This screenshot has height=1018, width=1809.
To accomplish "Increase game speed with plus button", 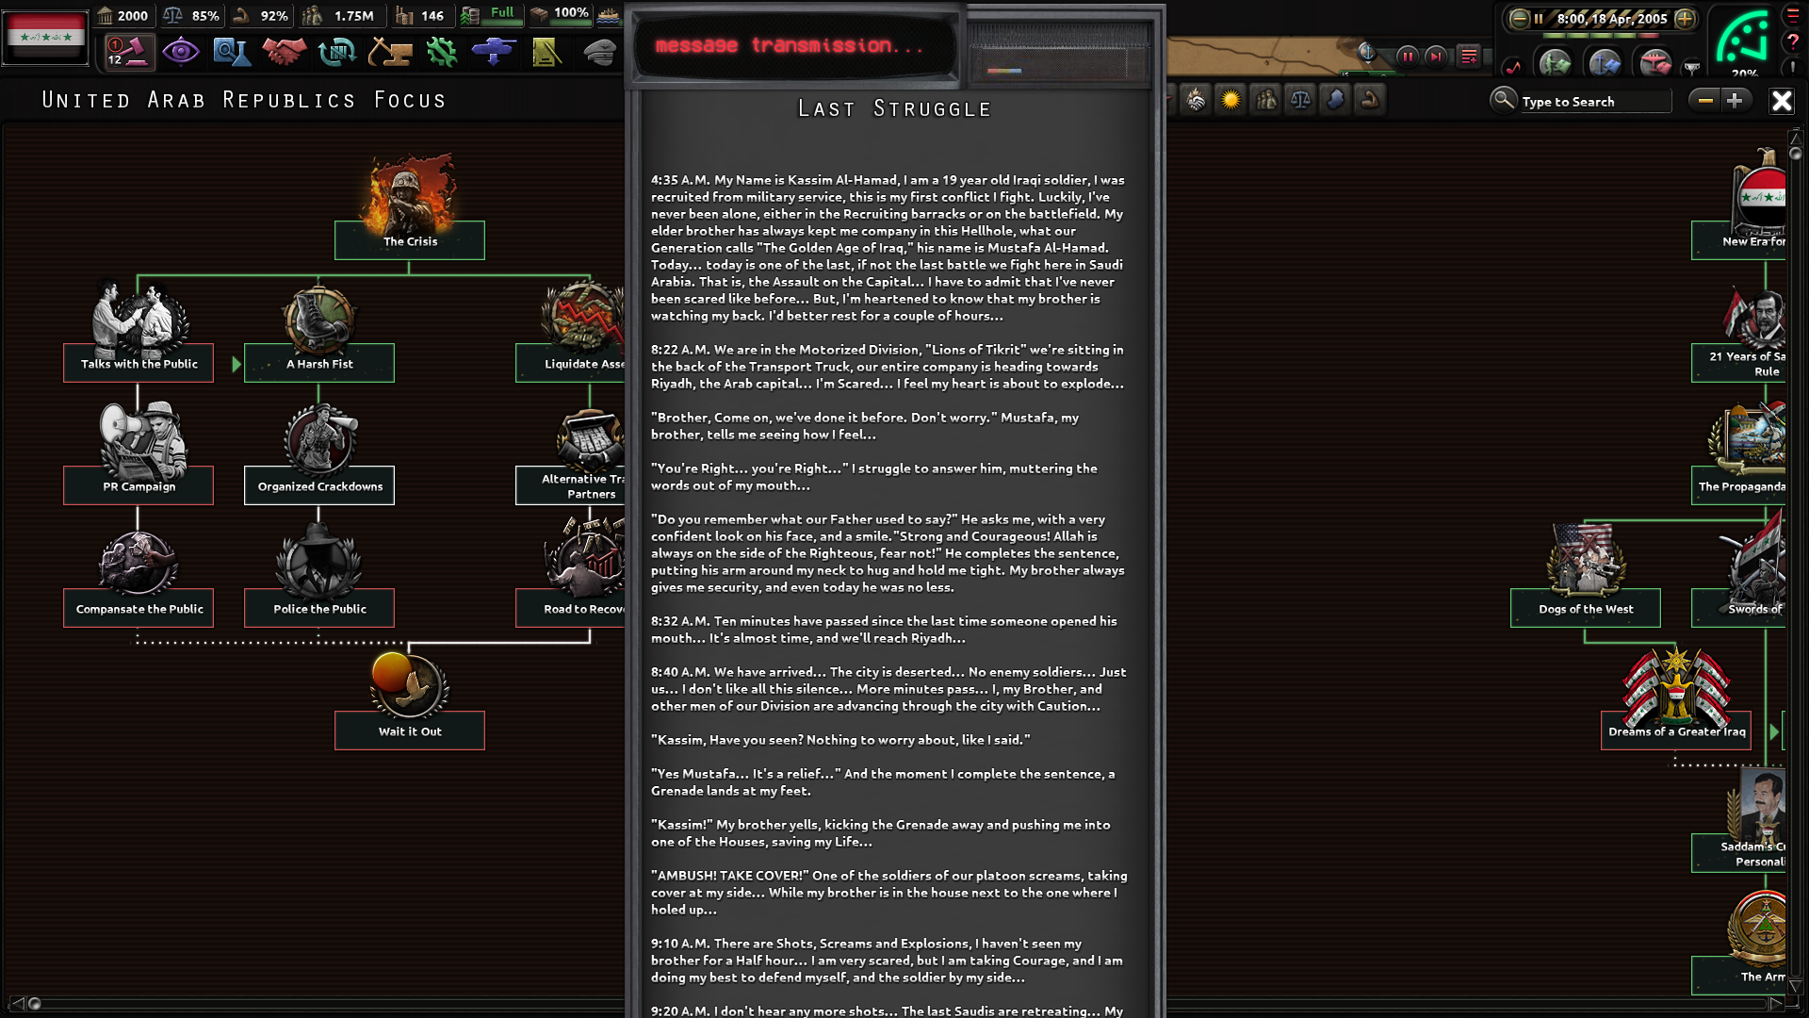I will [1685, 18].
